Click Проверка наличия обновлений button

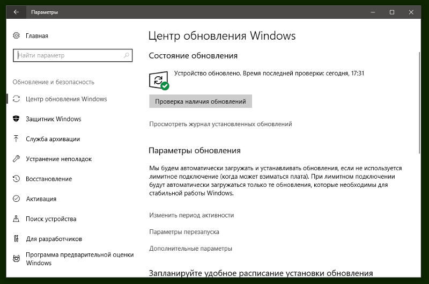[x=200, y=101]
